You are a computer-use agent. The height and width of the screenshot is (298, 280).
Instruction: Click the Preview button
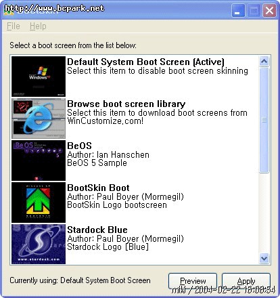pos(193,281)
